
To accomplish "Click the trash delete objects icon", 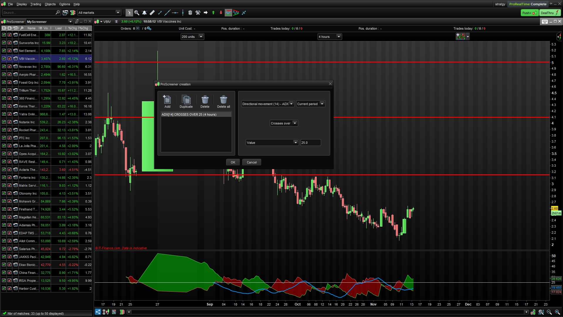I will tap(190, 13).
